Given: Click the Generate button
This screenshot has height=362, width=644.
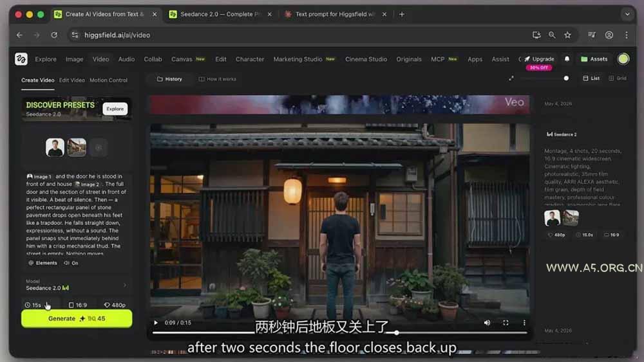Looking at the screenshot, I should coord(77,319).
